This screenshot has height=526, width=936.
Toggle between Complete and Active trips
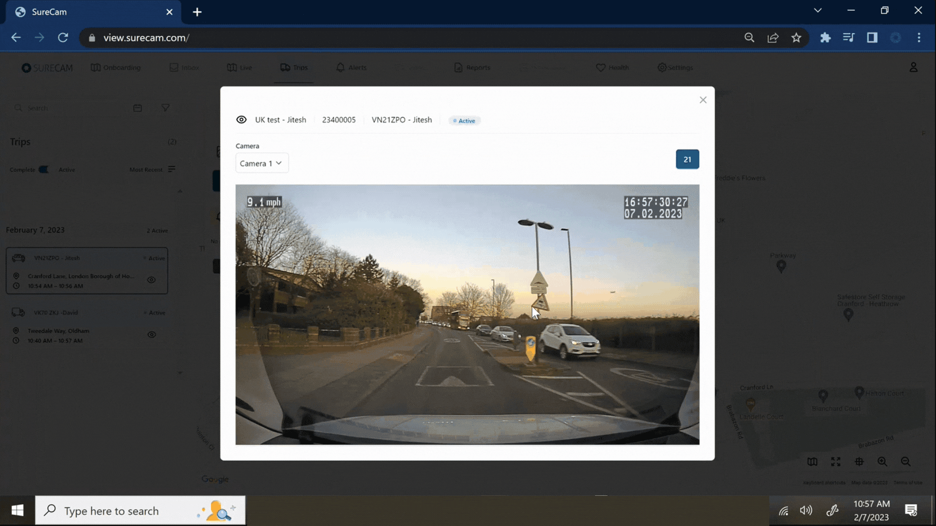click(x=43, y=169)
